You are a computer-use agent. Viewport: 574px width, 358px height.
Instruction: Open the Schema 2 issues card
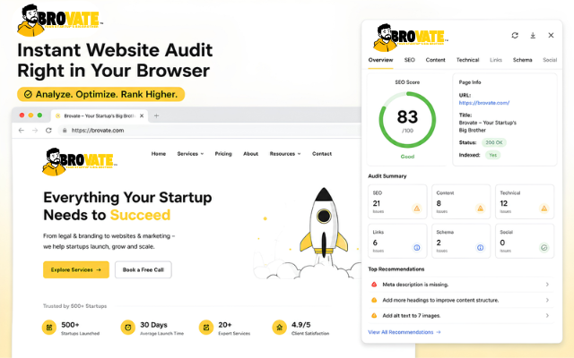(461, 241)
